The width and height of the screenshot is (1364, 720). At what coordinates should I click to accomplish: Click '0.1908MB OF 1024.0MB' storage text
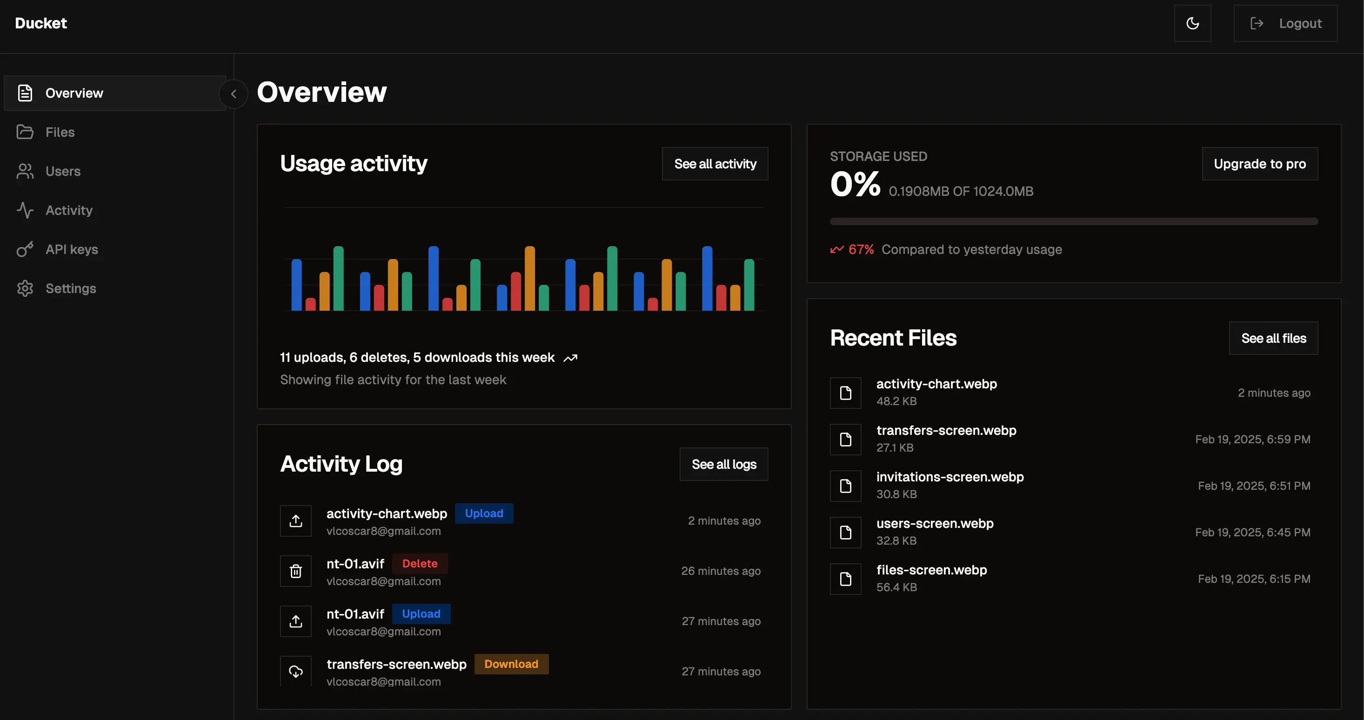(961, 192)
